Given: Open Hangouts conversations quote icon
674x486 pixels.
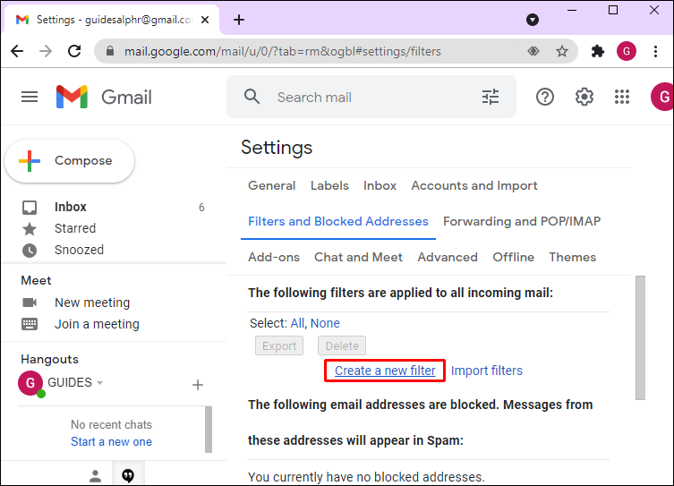Looking at the screenshot, I should coord(128,475).
